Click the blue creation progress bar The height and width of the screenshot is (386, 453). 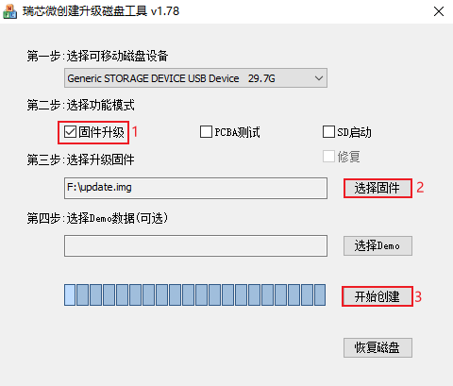click(x=195, y=294)
